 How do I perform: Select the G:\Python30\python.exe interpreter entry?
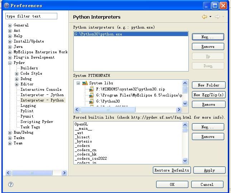pyautogui.click(x=131, y=34)
